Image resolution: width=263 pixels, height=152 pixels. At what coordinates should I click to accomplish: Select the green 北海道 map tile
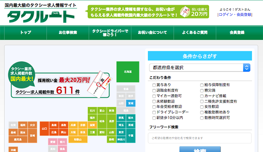point(128,72)
